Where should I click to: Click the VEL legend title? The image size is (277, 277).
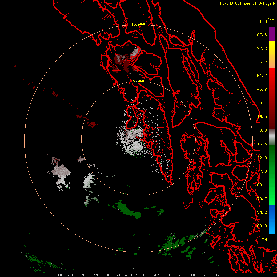coord(270,18)
